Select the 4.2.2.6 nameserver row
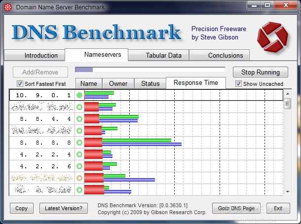Image resolution: width=301 pixels, height=224 pixels. pos(146,166)
